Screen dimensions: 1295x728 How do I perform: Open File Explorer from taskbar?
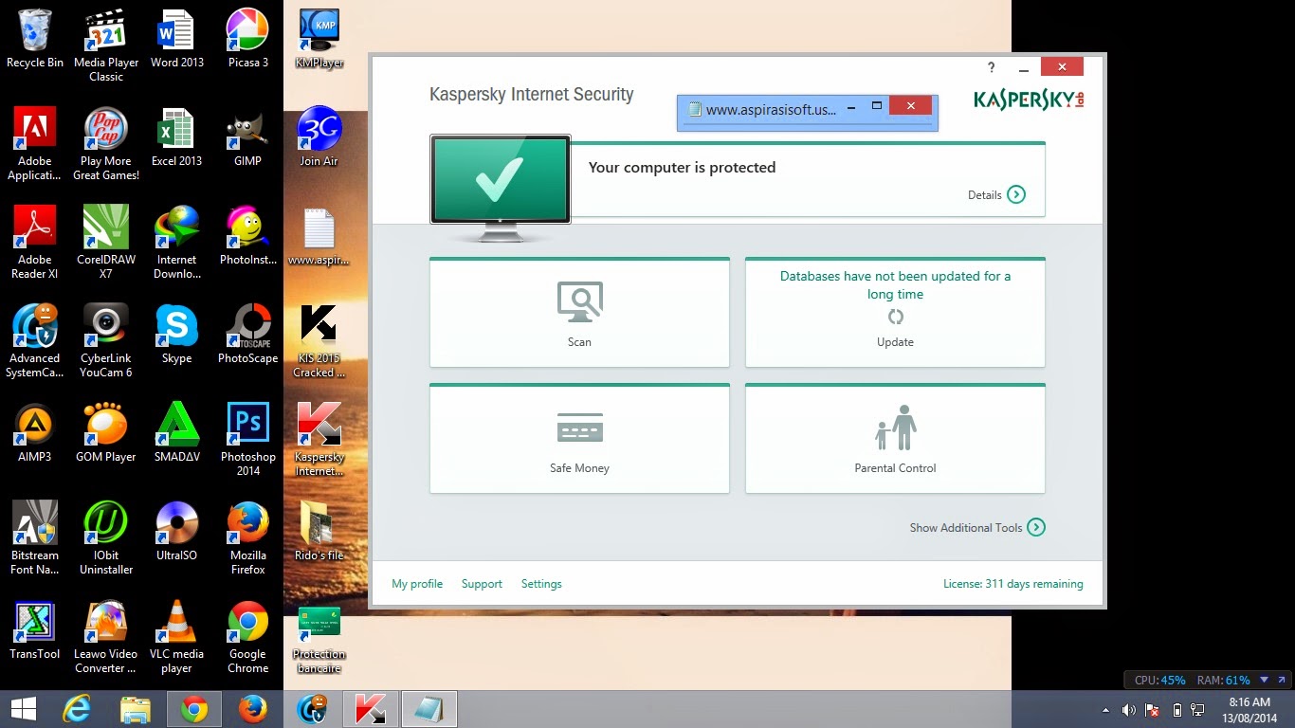[136, 709]
